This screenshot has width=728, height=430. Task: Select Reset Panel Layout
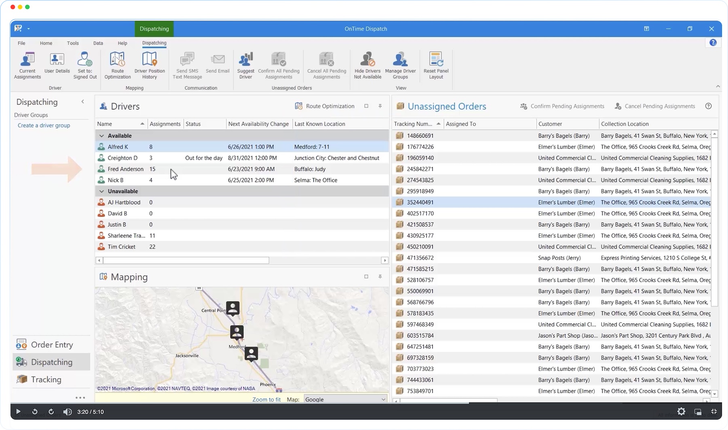pyautogui.click(x=436, y=65)
